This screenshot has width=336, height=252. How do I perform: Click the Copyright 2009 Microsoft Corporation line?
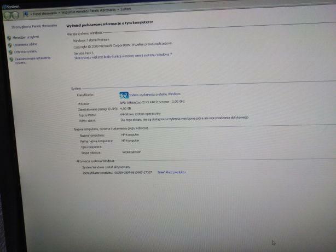click(123, 45)
